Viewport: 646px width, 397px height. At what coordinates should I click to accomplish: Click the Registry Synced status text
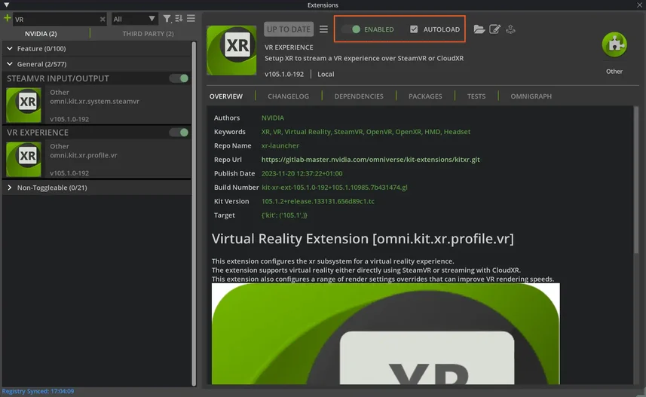pos(38,391)
